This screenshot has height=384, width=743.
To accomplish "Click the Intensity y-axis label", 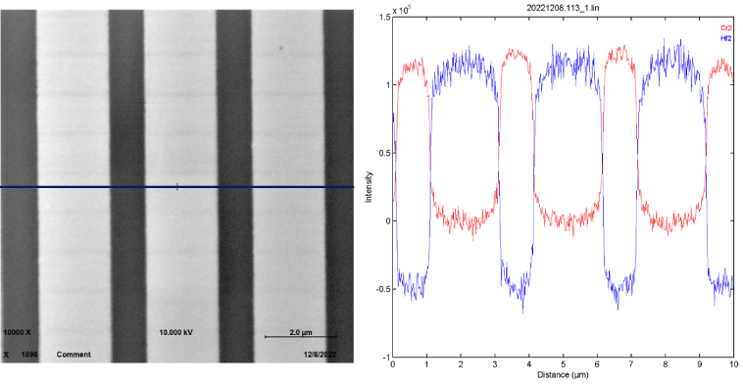I will (369, 187).
